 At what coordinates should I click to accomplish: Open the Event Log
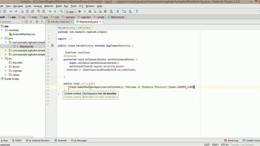pyautogui.click(x=231, y=141)
